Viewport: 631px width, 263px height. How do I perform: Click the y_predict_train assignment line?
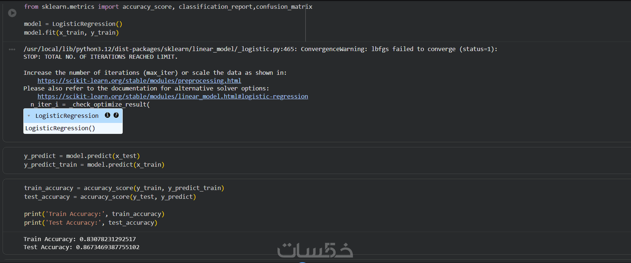coord(94,165)
